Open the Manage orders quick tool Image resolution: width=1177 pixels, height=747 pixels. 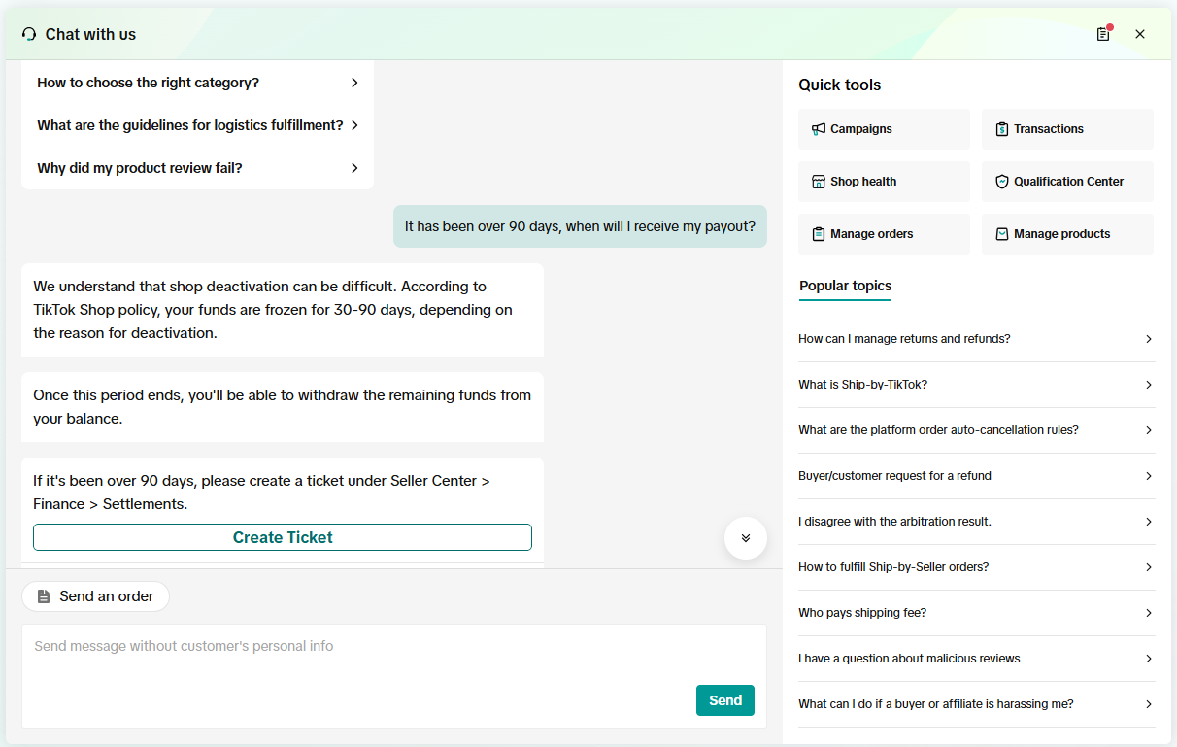[x=884, y=234]
